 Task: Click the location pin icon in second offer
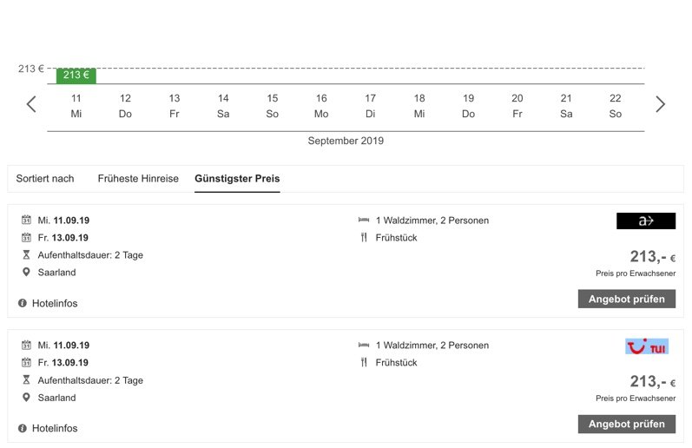[26, 398]
